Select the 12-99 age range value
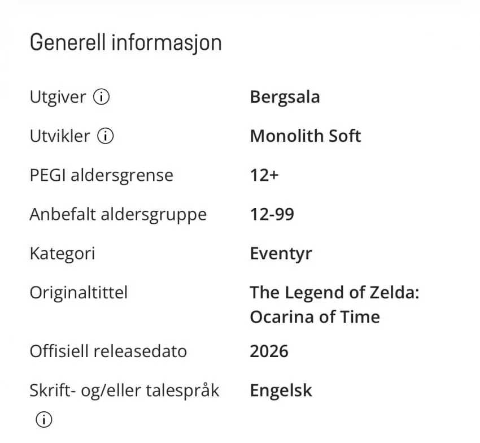480x443 pixels. coord(272,214)
